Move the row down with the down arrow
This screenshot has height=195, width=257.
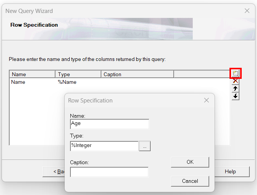[236, 96]
